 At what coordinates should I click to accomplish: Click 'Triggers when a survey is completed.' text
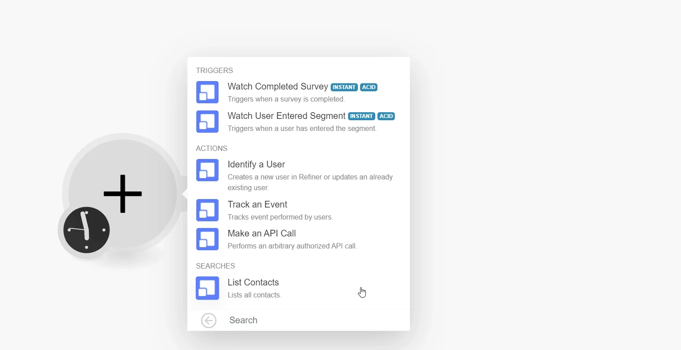tap(286, 99)
